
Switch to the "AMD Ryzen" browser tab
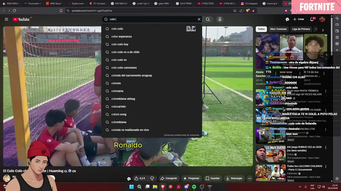point(54,3)
